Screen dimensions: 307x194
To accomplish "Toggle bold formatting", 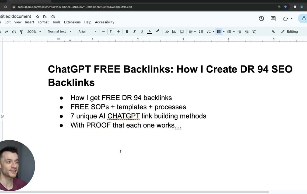I will tap(127, 32).
